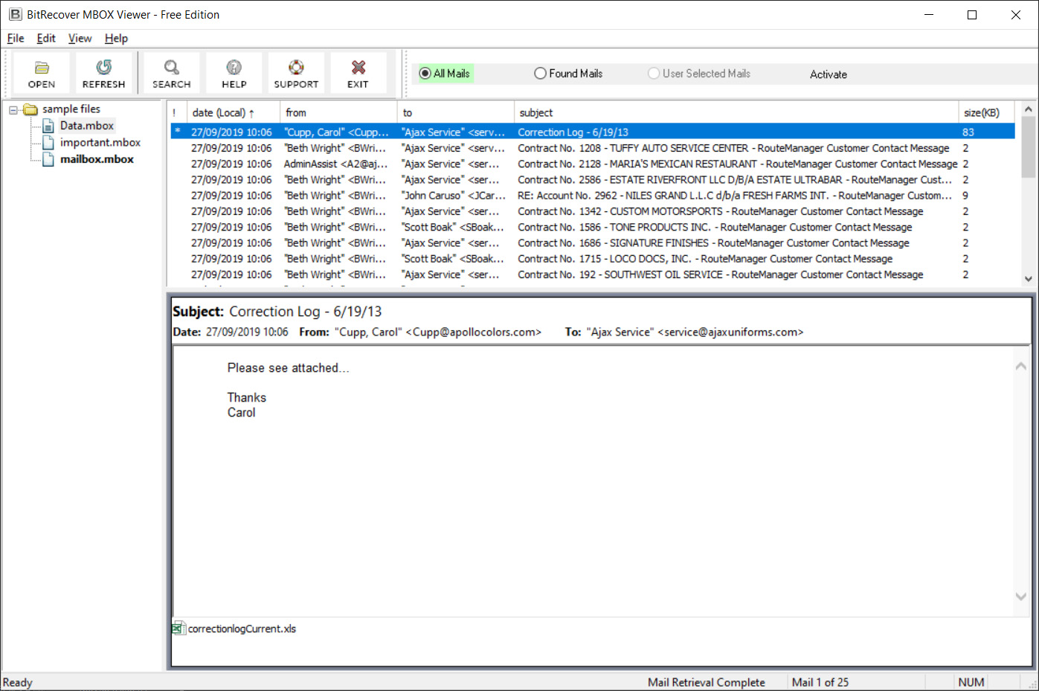Select the Contract No. 1686 SIGNATURE FINISHES mail
This screenshot has width=1039, height=691.
pos(593,243)
